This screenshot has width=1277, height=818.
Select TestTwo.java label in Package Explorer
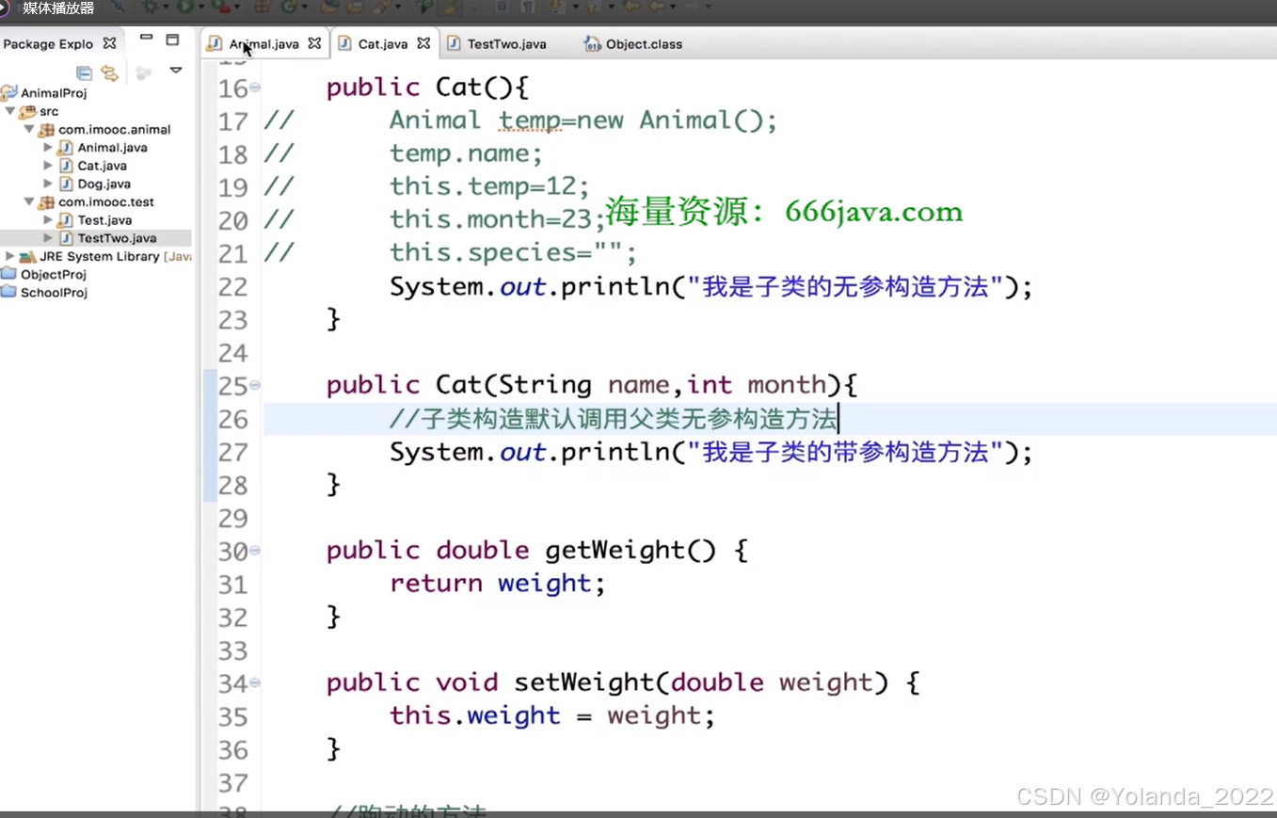[117, 239]
